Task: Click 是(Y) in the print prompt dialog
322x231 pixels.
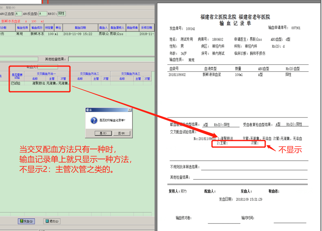Action: point(103,133)
